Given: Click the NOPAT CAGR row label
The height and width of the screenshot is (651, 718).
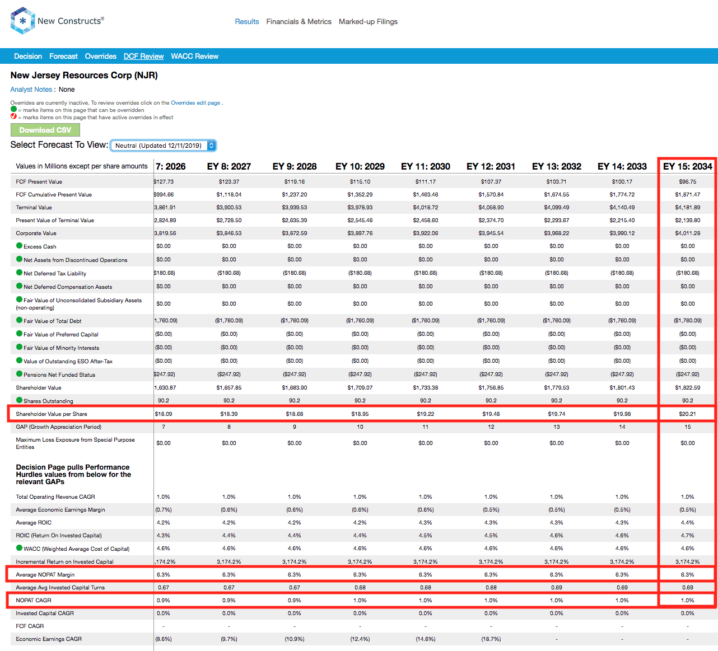Looking at the screenshot, I should coord(34,601).
